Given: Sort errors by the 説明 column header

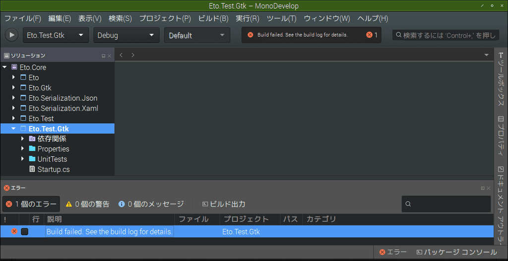Looking at the screenshot, I should tap(110, 219).
